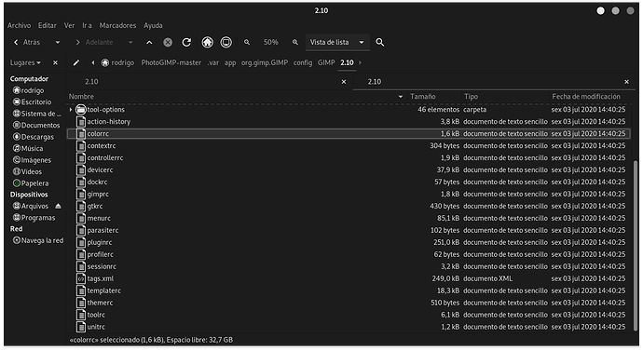Open the Marcadores menu

(x=117, y=25)
